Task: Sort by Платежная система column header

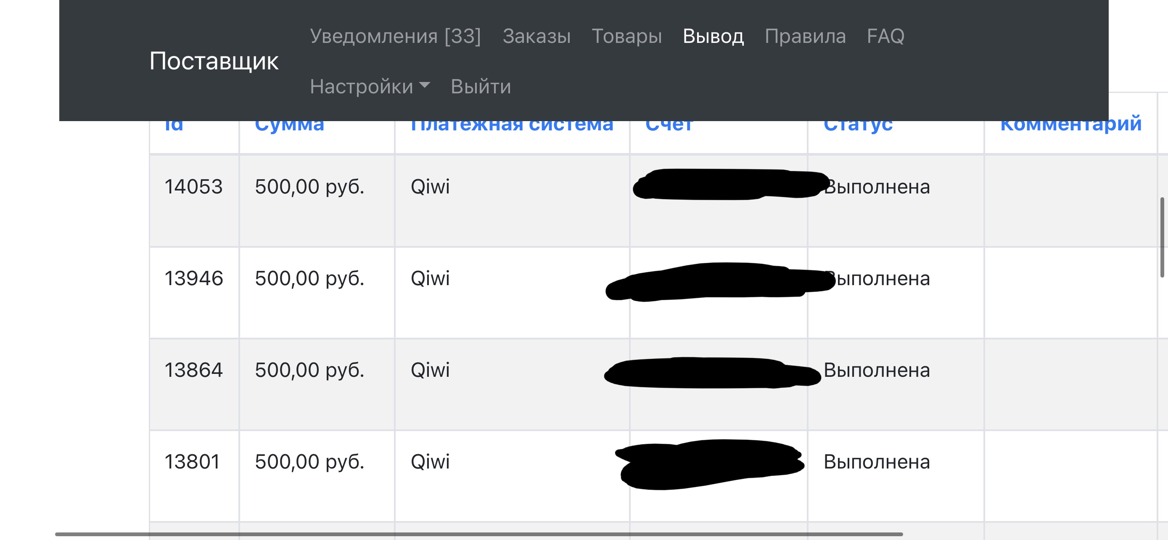Action: pyautogui.click(x=511, y=126)
